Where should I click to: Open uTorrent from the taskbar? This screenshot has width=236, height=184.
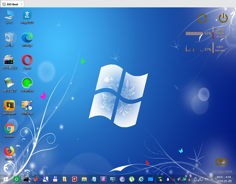point(132,179)
